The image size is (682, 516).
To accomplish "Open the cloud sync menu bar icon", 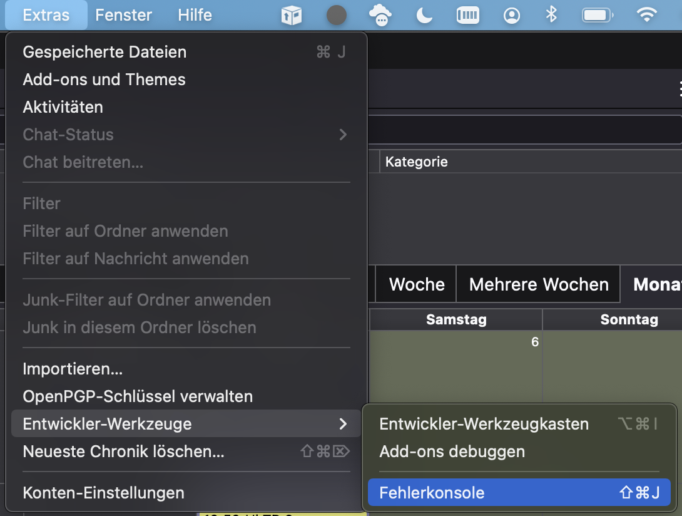I will pos(380,15).
